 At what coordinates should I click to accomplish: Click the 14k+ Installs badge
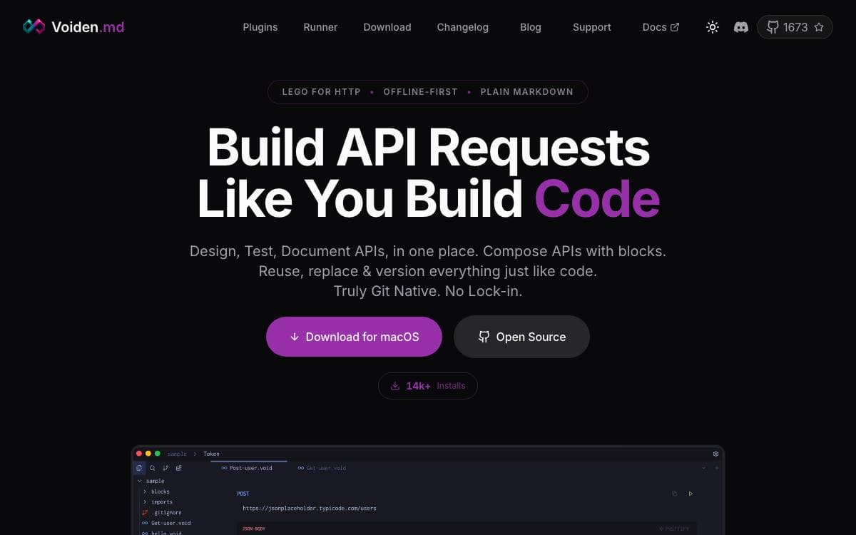pyautogui.click(x=428, y=386)
